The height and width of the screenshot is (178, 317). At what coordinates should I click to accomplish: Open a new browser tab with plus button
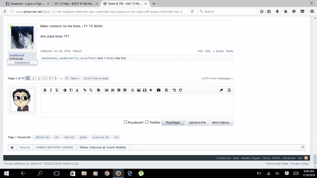(x=154, y=4)
